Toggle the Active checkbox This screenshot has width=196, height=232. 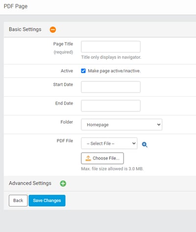click(83, 71)
